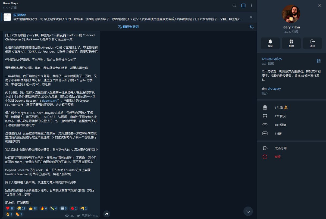Click 取消订阅 unsubscribe row
Viewport: 326px width, 219px height.
(x=291, y=148)
